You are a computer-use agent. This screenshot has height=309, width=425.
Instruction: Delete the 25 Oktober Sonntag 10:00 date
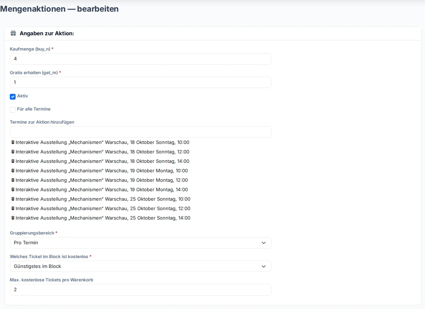13,199
